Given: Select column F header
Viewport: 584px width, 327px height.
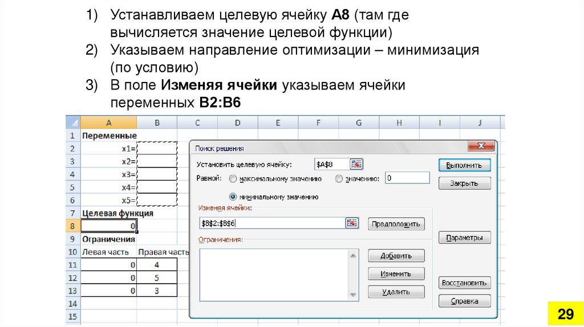Looking at the screenshot, I should click(x=318, y=122).
